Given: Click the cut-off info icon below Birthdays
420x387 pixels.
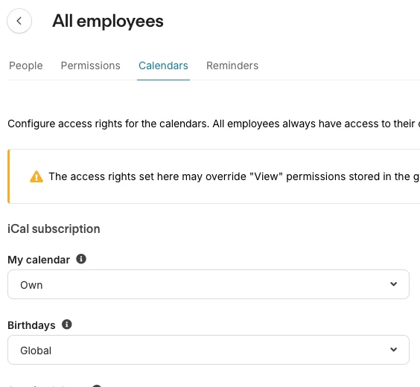Looking at the screenshot, I should pos(97,386).
